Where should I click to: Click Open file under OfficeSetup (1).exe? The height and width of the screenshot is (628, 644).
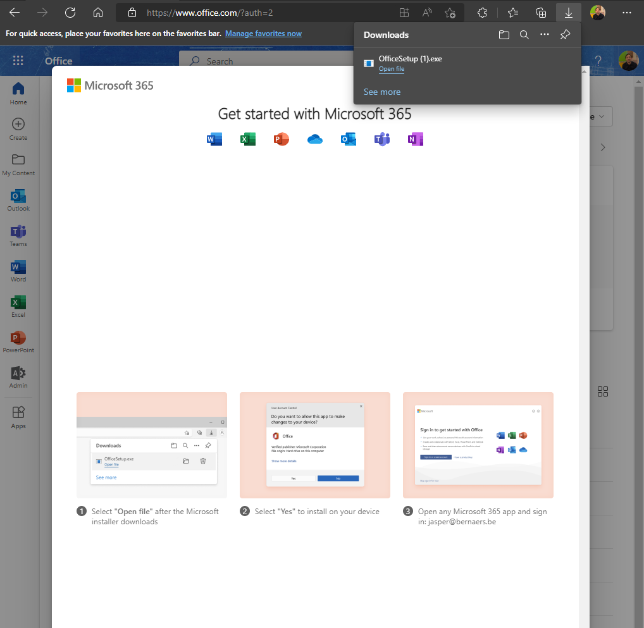pyautogui.click(x=392, y=69)
